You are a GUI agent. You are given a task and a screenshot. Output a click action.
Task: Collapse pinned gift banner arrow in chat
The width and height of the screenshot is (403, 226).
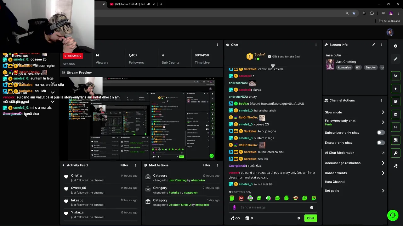(x=273, y=66)
